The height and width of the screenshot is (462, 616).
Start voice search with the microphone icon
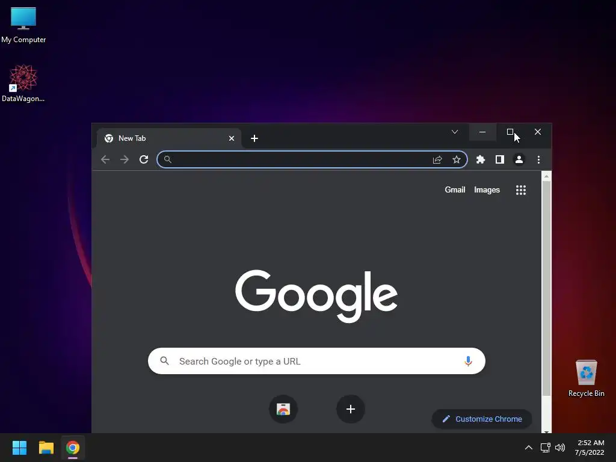(x=468, y=361)
